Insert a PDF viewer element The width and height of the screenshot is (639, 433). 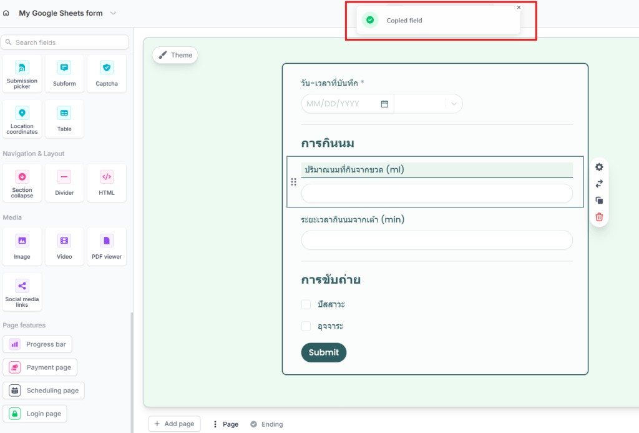click(107, 246)
